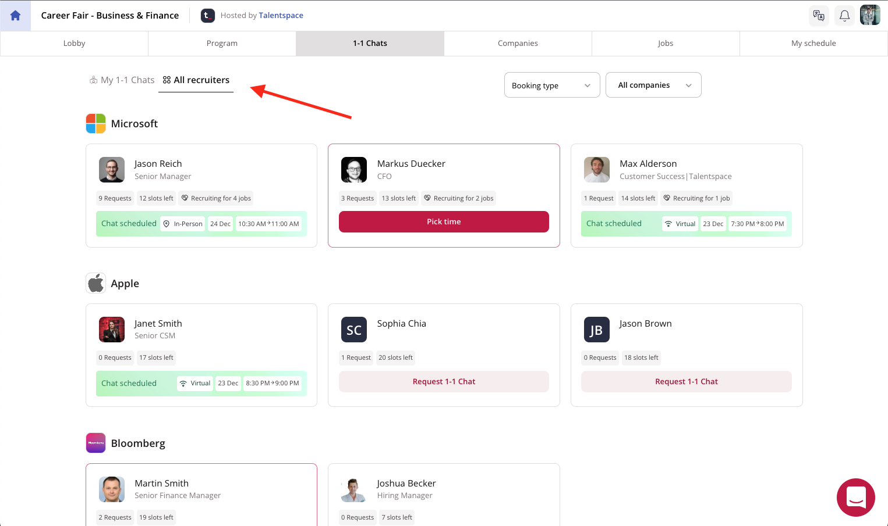Viewport: 888px width, 526px height.
Task: Click the 13 slots left tag
Action: (x=398, y=198)
